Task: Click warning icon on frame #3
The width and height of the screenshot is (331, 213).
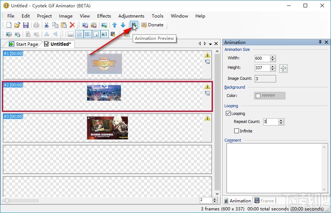Action: [x=207, y=118]
